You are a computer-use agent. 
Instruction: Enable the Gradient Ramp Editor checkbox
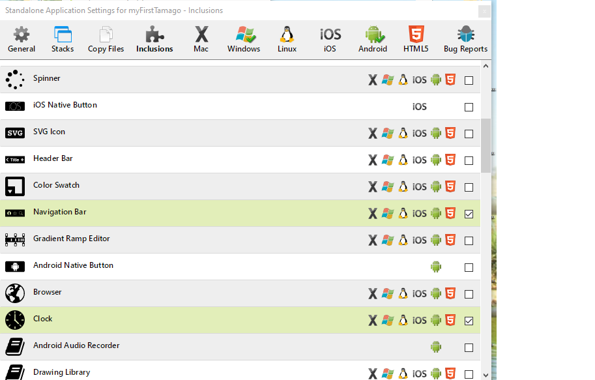tap(469, 241)
